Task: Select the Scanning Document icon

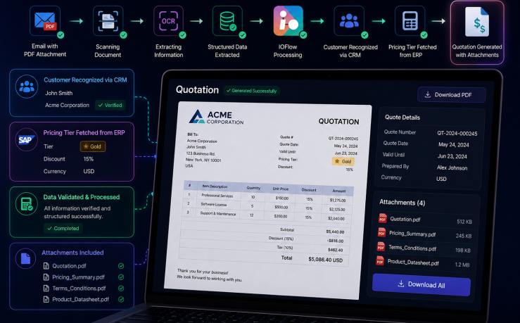Action: coord(108,20)
